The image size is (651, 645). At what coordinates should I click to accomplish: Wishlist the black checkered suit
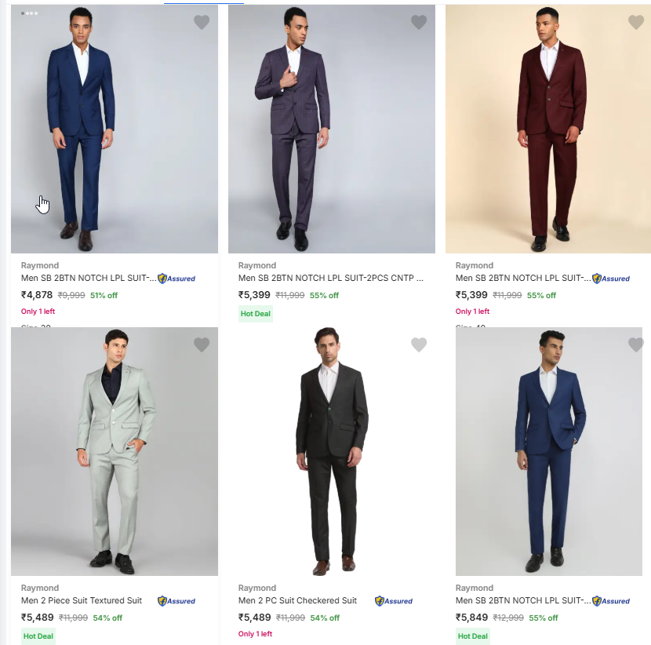click(x=419, y=344)
